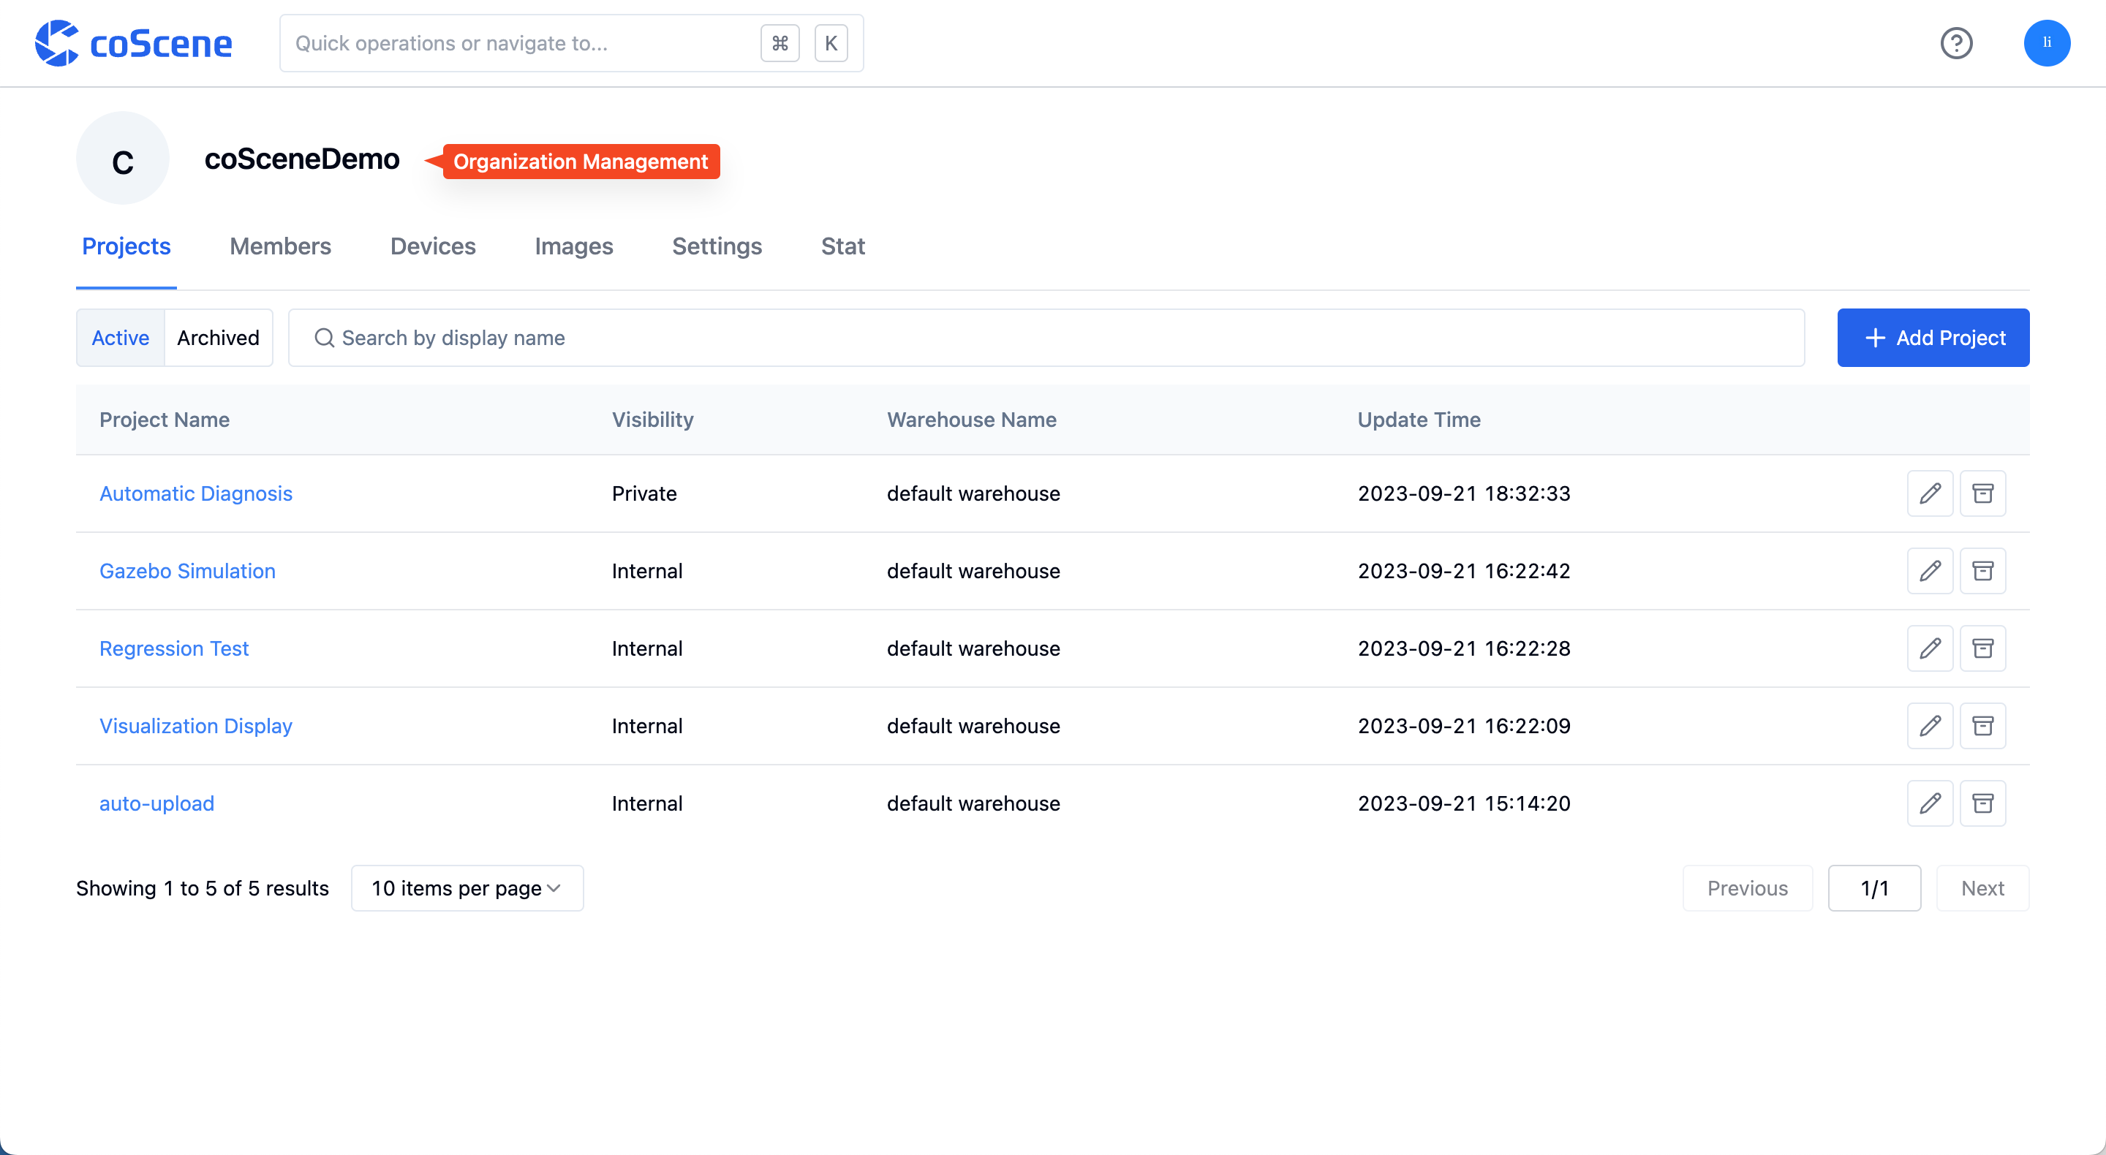Click the 2023-09-21 16:22:42 timestamp
This screenshot has height=1155, width=2106.
pos(1463,570)
